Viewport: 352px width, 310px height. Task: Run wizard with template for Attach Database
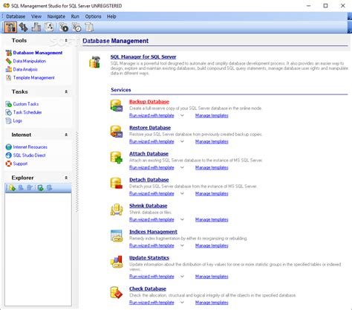click(x=151, y=168)
